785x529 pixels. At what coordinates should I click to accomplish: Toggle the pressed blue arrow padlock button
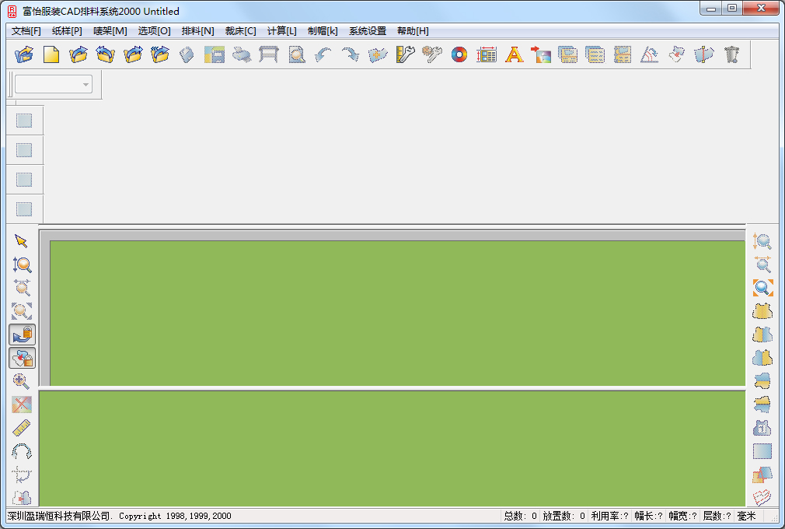coord(22,335)
